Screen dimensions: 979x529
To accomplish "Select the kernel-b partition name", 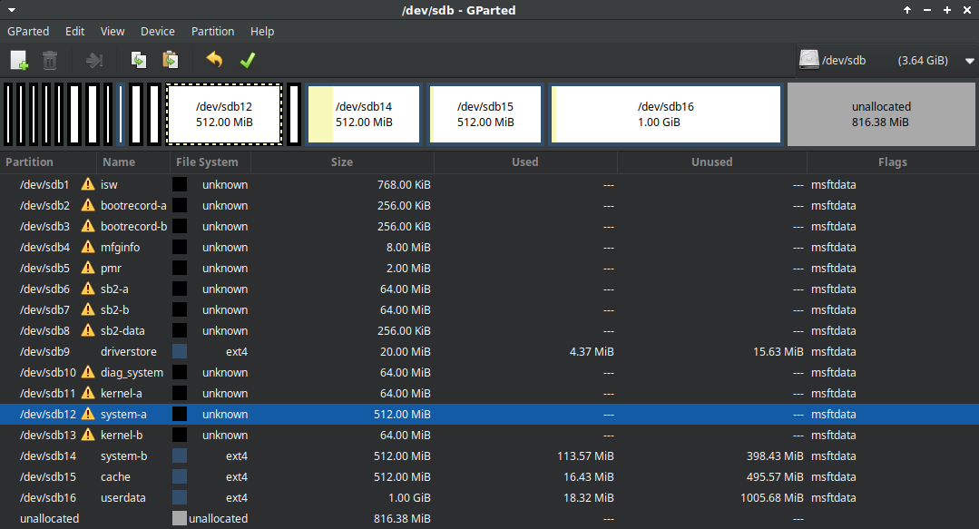I will click(122, 436).
